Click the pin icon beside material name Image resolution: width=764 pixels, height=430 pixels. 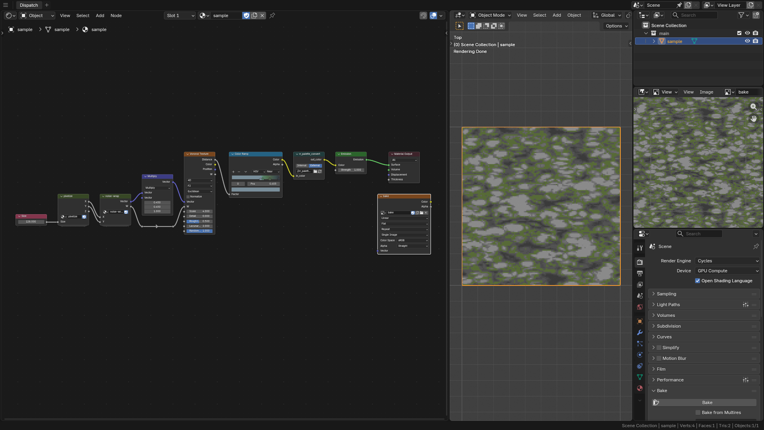point(272,16)
